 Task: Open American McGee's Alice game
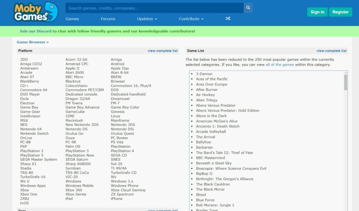click(x=217, y=121)
